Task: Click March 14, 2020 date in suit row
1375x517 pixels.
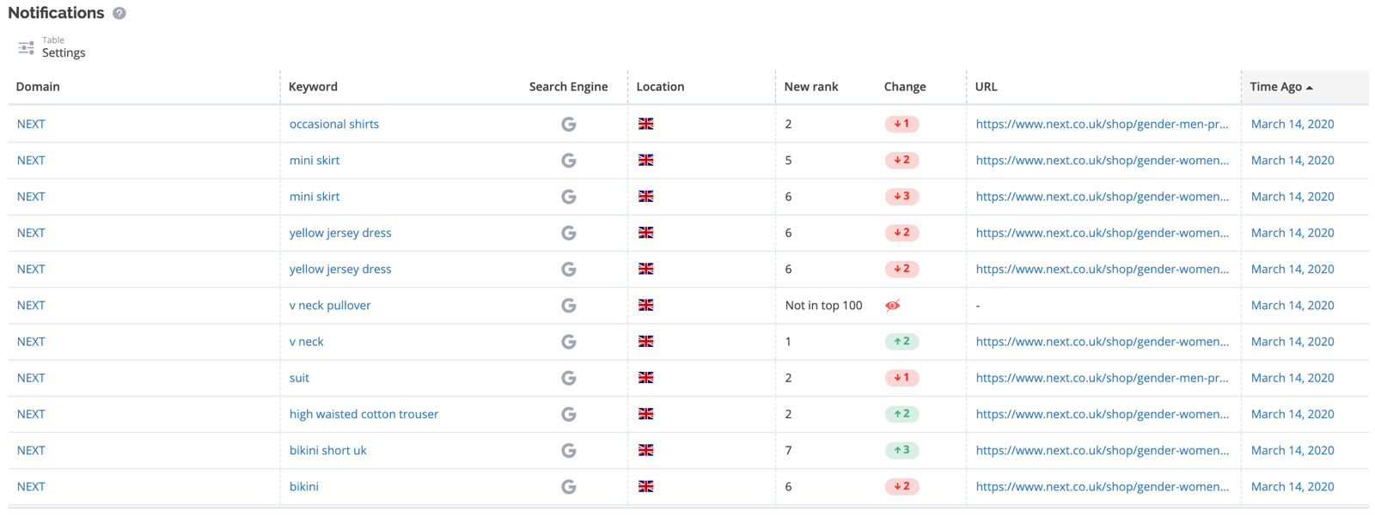Action: [x=1292, y=378]
